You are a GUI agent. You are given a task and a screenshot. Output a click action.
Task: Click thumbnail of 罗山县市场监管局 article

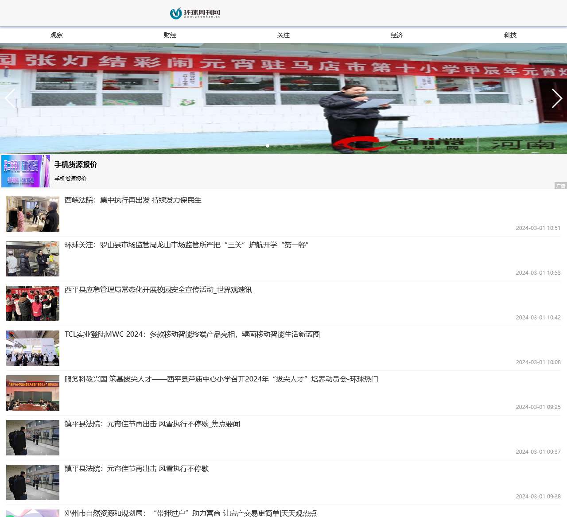pos(33,259)
